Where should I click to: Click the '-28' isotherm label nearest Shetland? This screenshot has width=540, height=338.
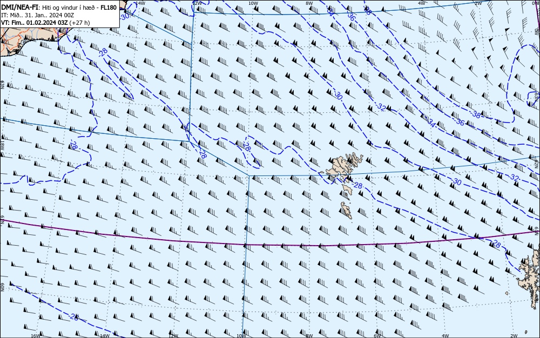(x=495, y=244)
